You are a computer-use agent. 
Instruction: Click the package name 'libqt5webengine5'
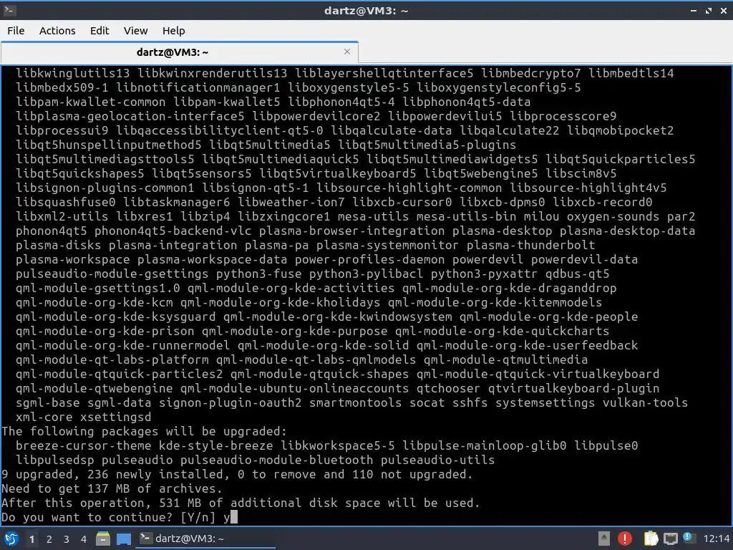pos(481,173)
